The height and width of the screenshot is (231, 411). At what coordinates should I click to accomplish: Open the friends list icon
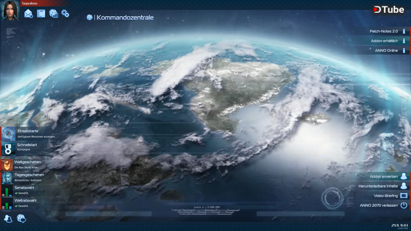(8, 218)
